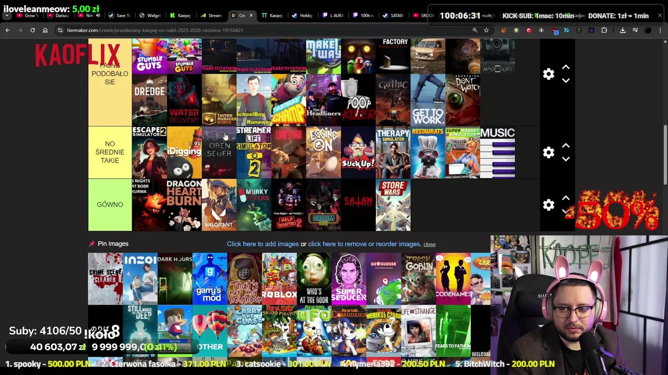668x375 pixels.
Task: Pick the iDigging game tile
Action: (184, 152)
